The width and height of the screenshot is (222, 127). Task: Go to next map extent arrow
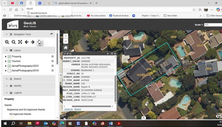33,42
